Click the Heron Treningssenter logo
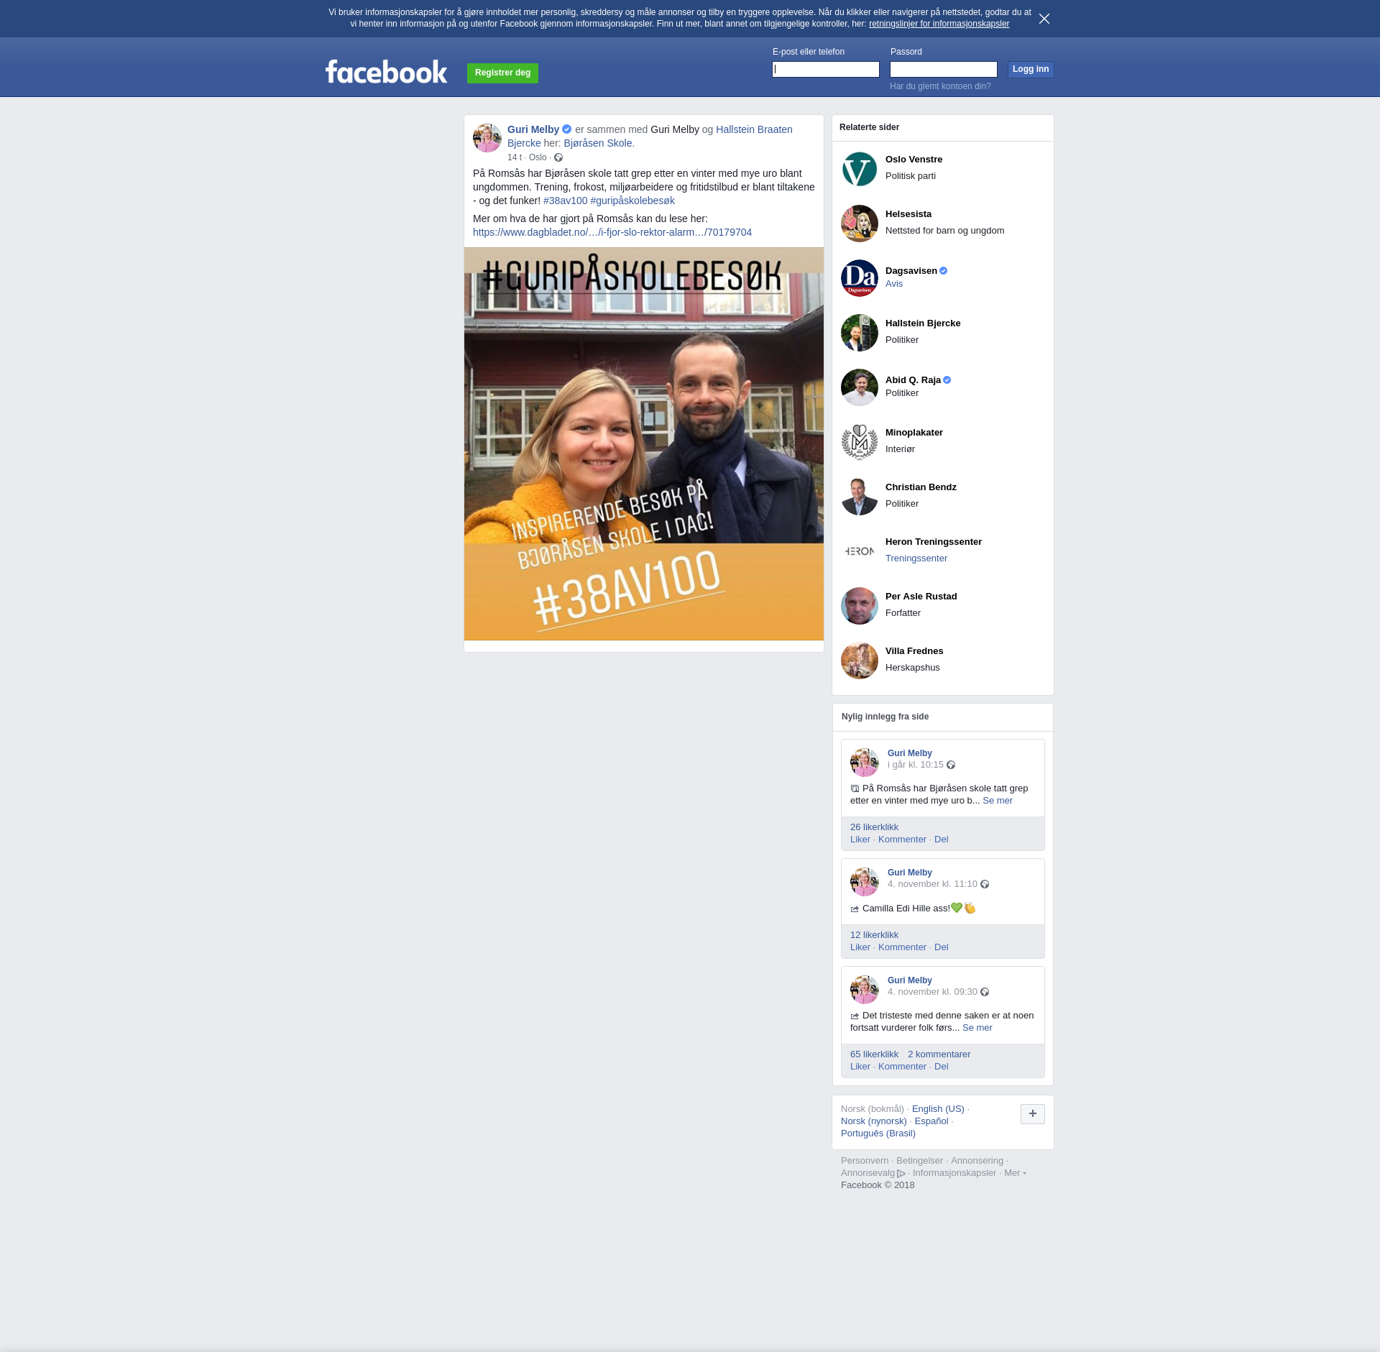The height and width of the screenshot is (1352, 1380). (860, 551)
